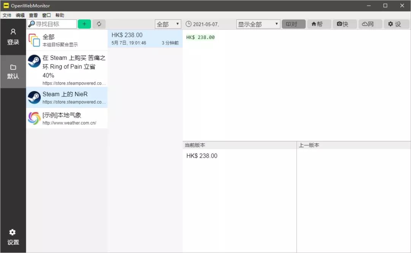
Task: Open the 设 settings in the toolbar
Action: [396, 24]
